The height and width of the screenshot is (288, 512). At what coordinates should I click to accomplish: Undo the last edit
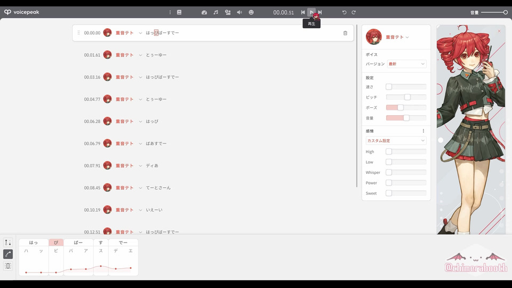click(x=344, y=12)
